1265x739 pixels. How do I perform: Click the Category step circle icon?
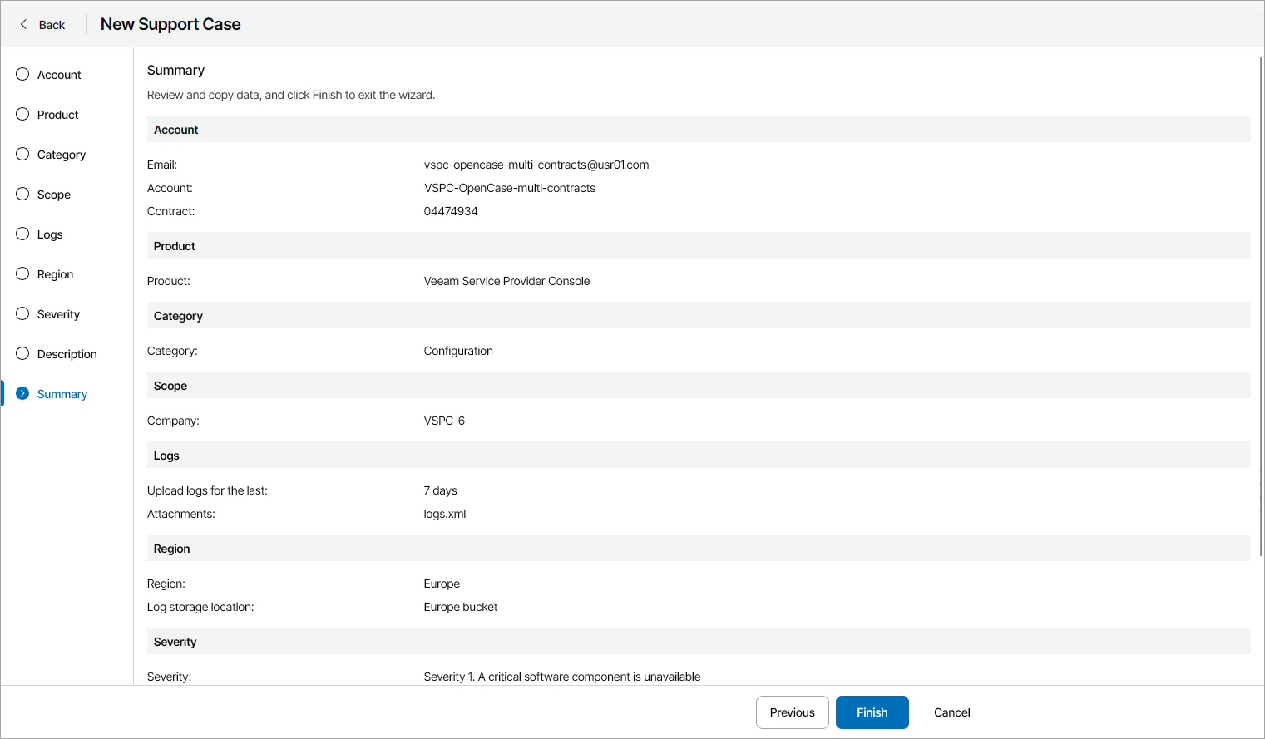tap(22, 154)
